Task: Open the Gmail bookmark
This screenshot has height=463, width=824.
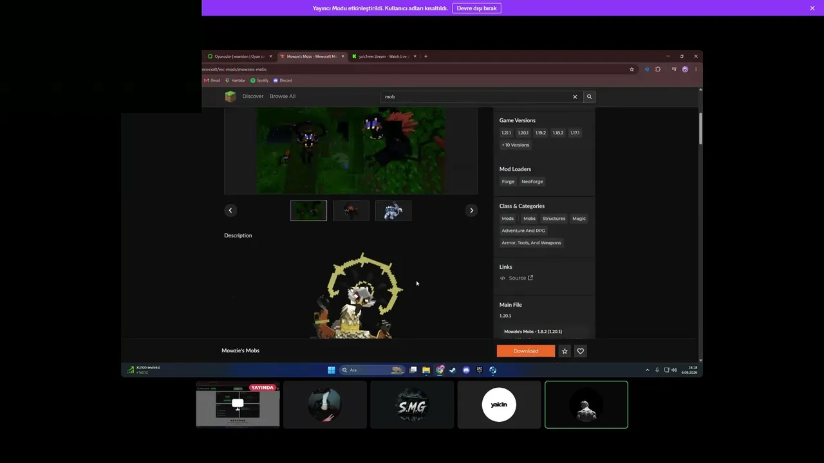Action: [x=212, y=80]
